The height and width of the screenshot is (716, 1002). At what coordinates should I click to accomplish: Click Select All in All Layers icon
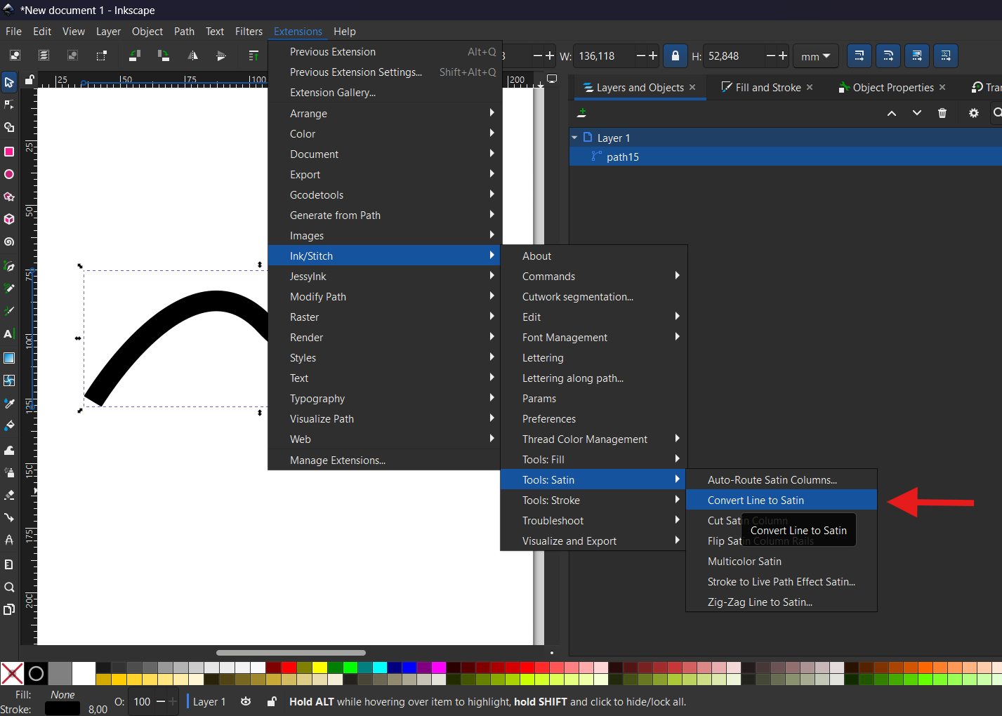[x=44, y=55]
